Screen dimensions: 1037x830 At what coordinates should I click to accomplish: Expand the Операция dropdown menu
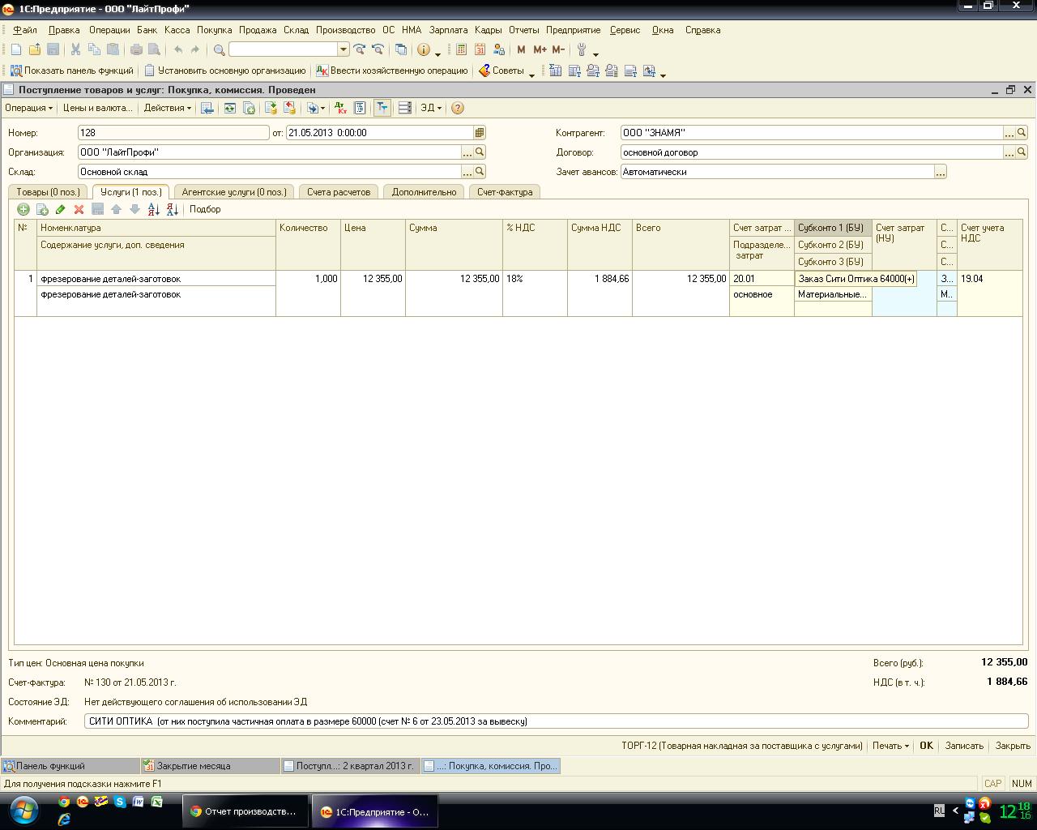[x=28, y=108]
